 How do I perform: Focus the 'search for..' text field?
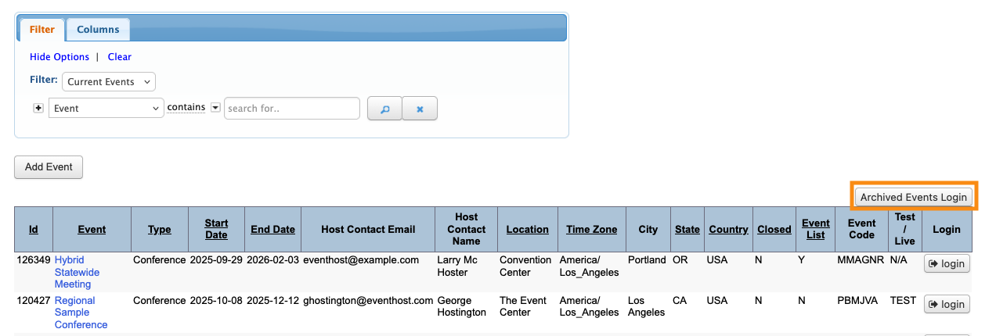click(x=291, y=109)
